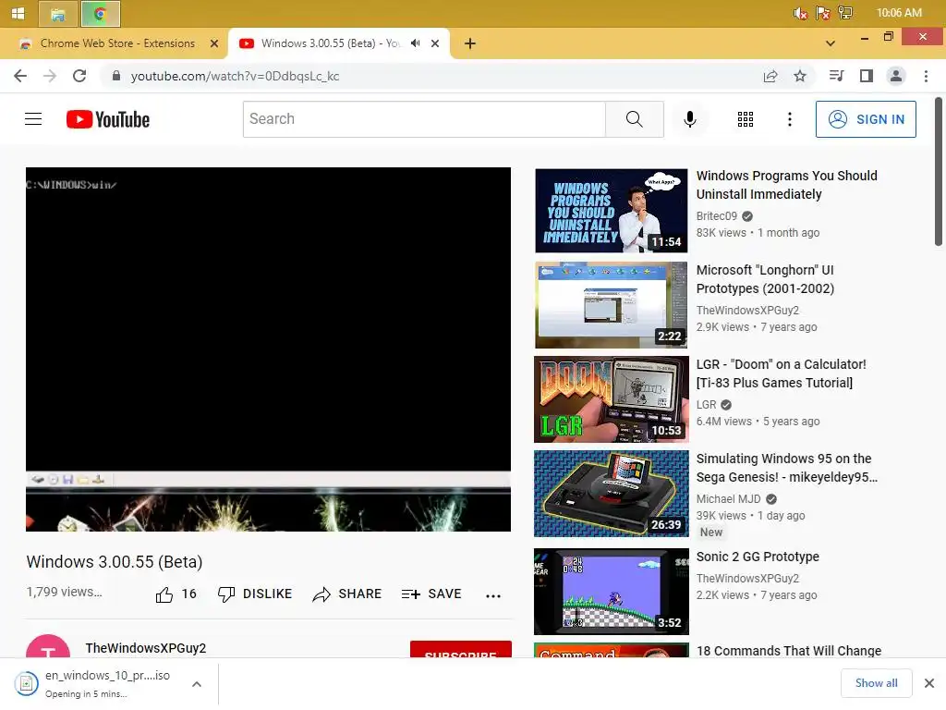Reload the current page
The width and height of the screenshot is (946, 710).
(79, 76)
